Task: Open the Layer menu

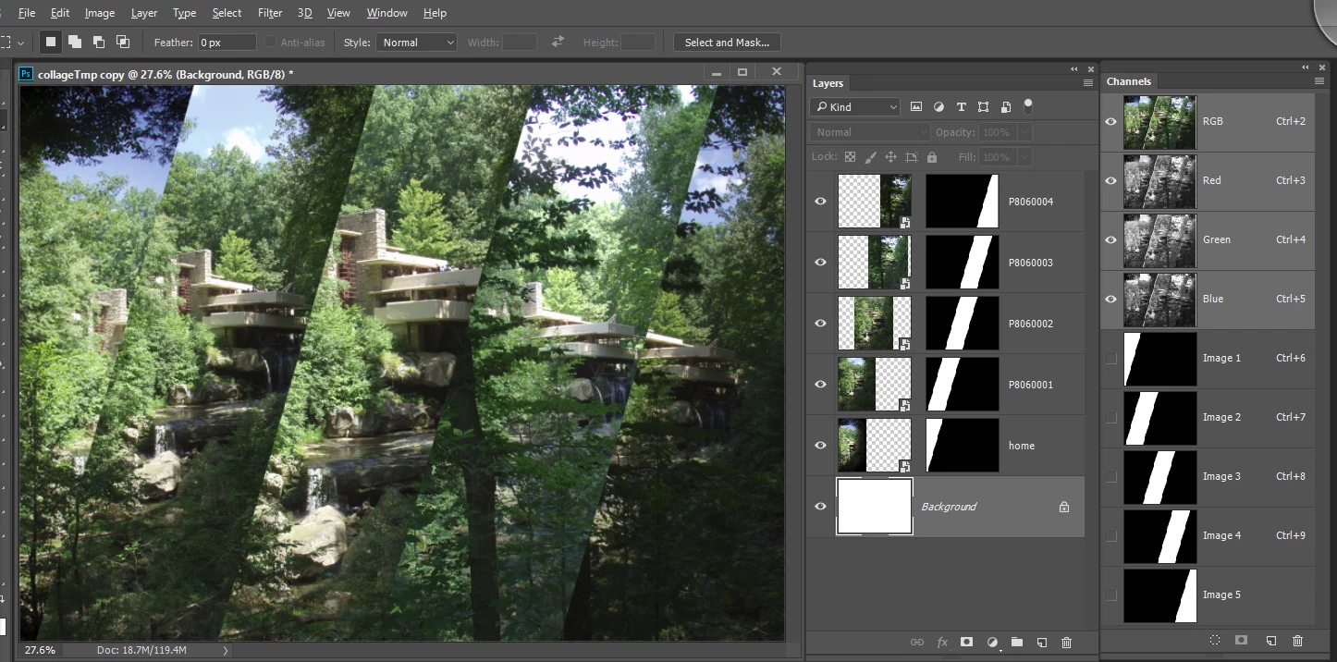Action: click(144, 13)
